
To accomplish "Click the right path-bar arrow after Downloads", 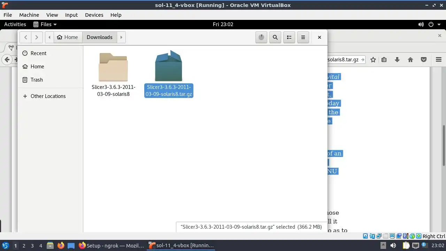I will pyautogui.click(x=121, y=37).
